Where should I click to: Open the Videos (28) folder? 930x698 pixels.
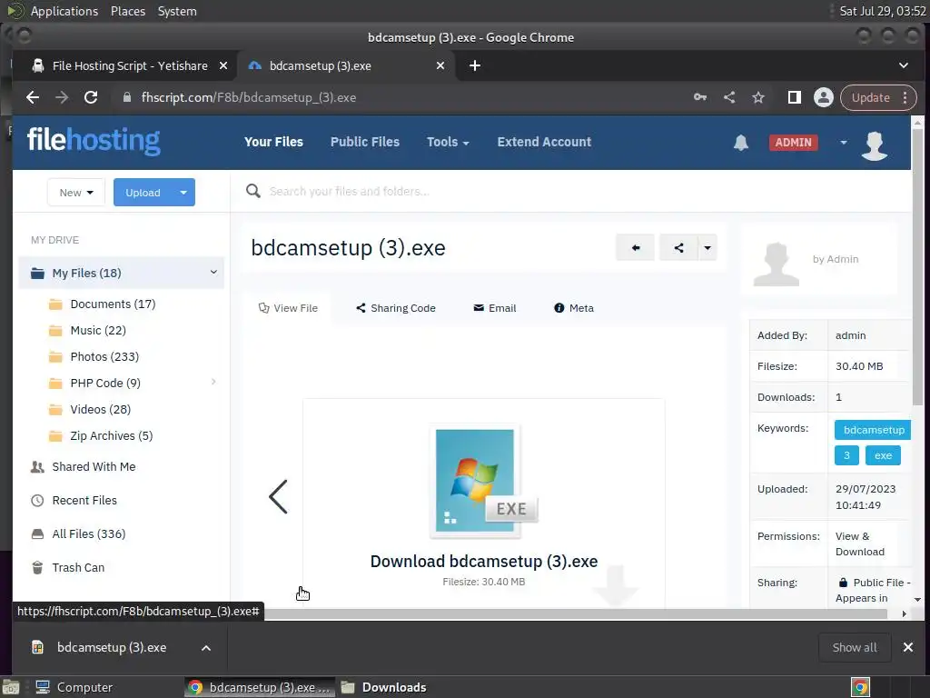pyautogui.click(x=100, y=410)
